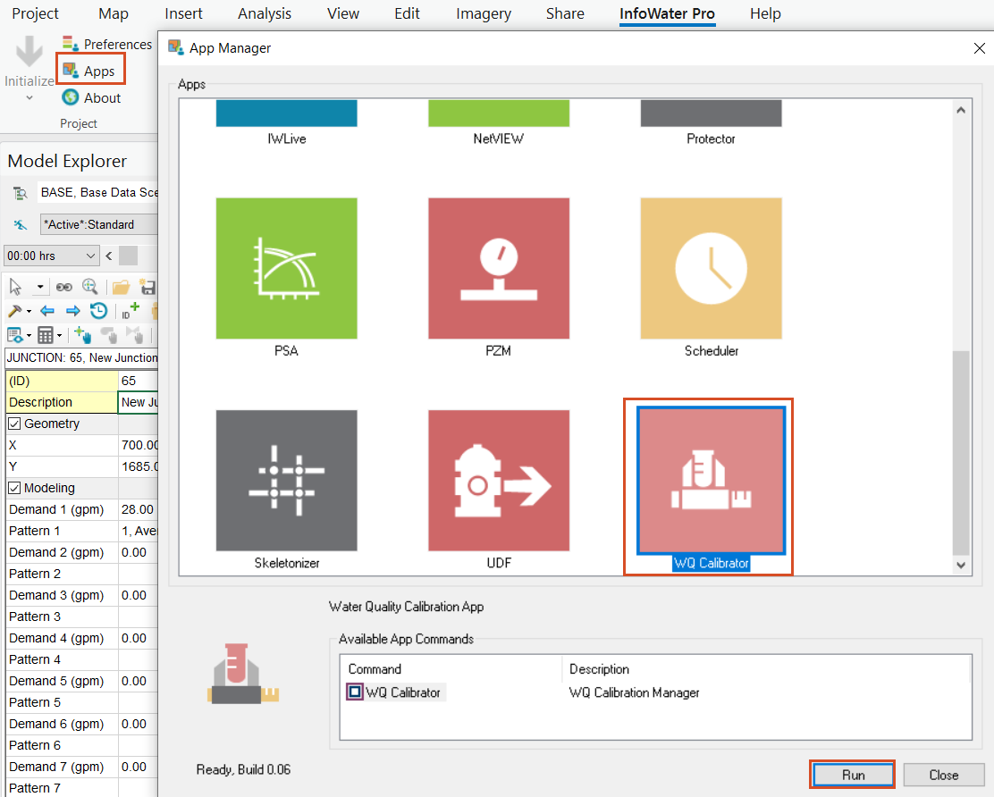Click the (ID) value cell 65
The width and height of the screenshot is (994, 797).
138,381
